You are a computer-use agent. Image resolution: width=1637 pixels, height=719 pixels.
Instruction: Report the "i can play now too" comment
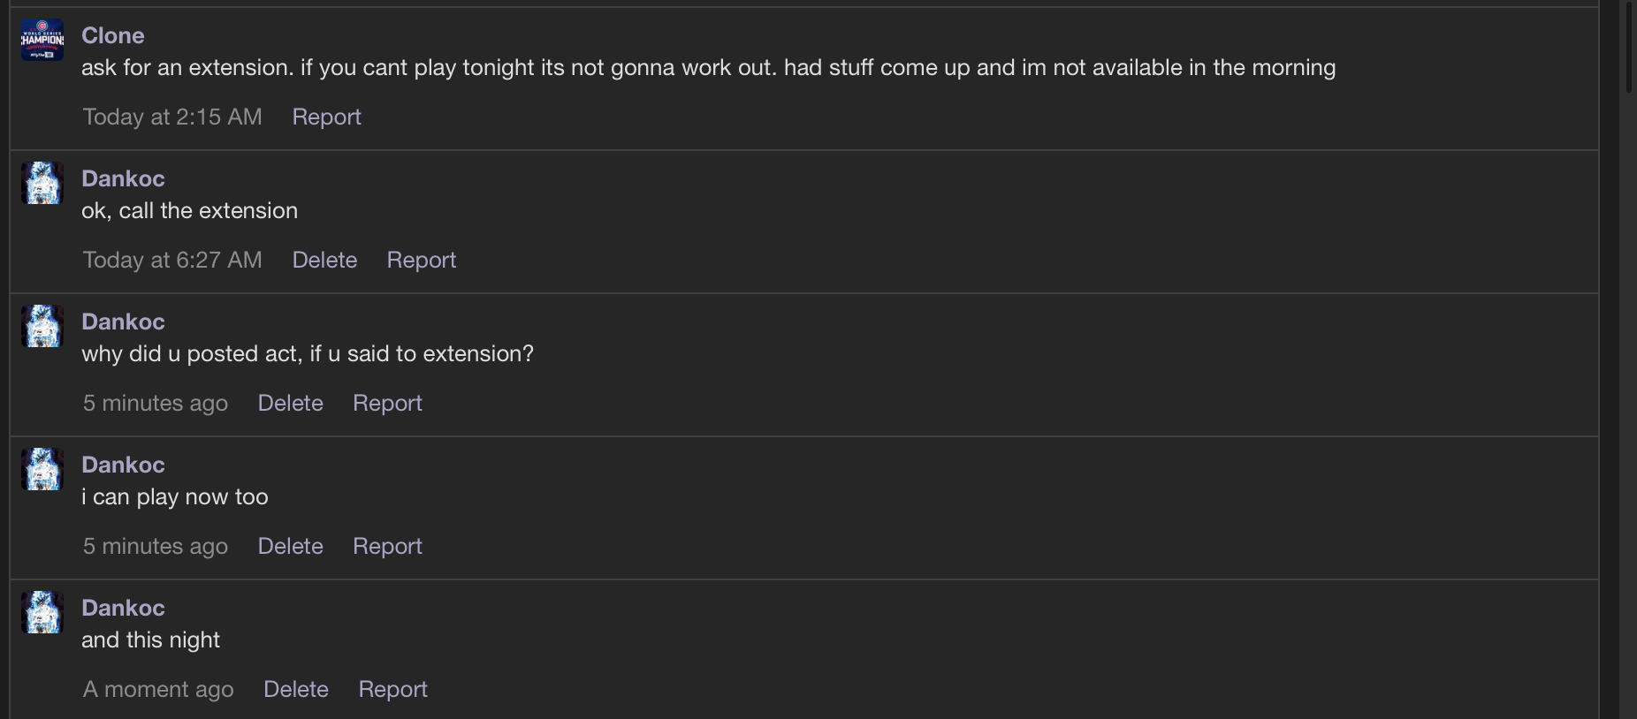[x=387, y=546]
